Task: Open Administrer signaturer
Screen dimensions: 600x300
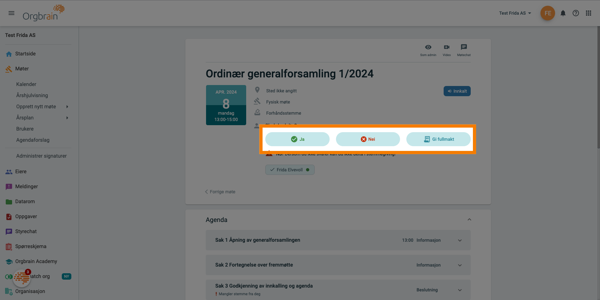Action: click(x=41, y=156)
